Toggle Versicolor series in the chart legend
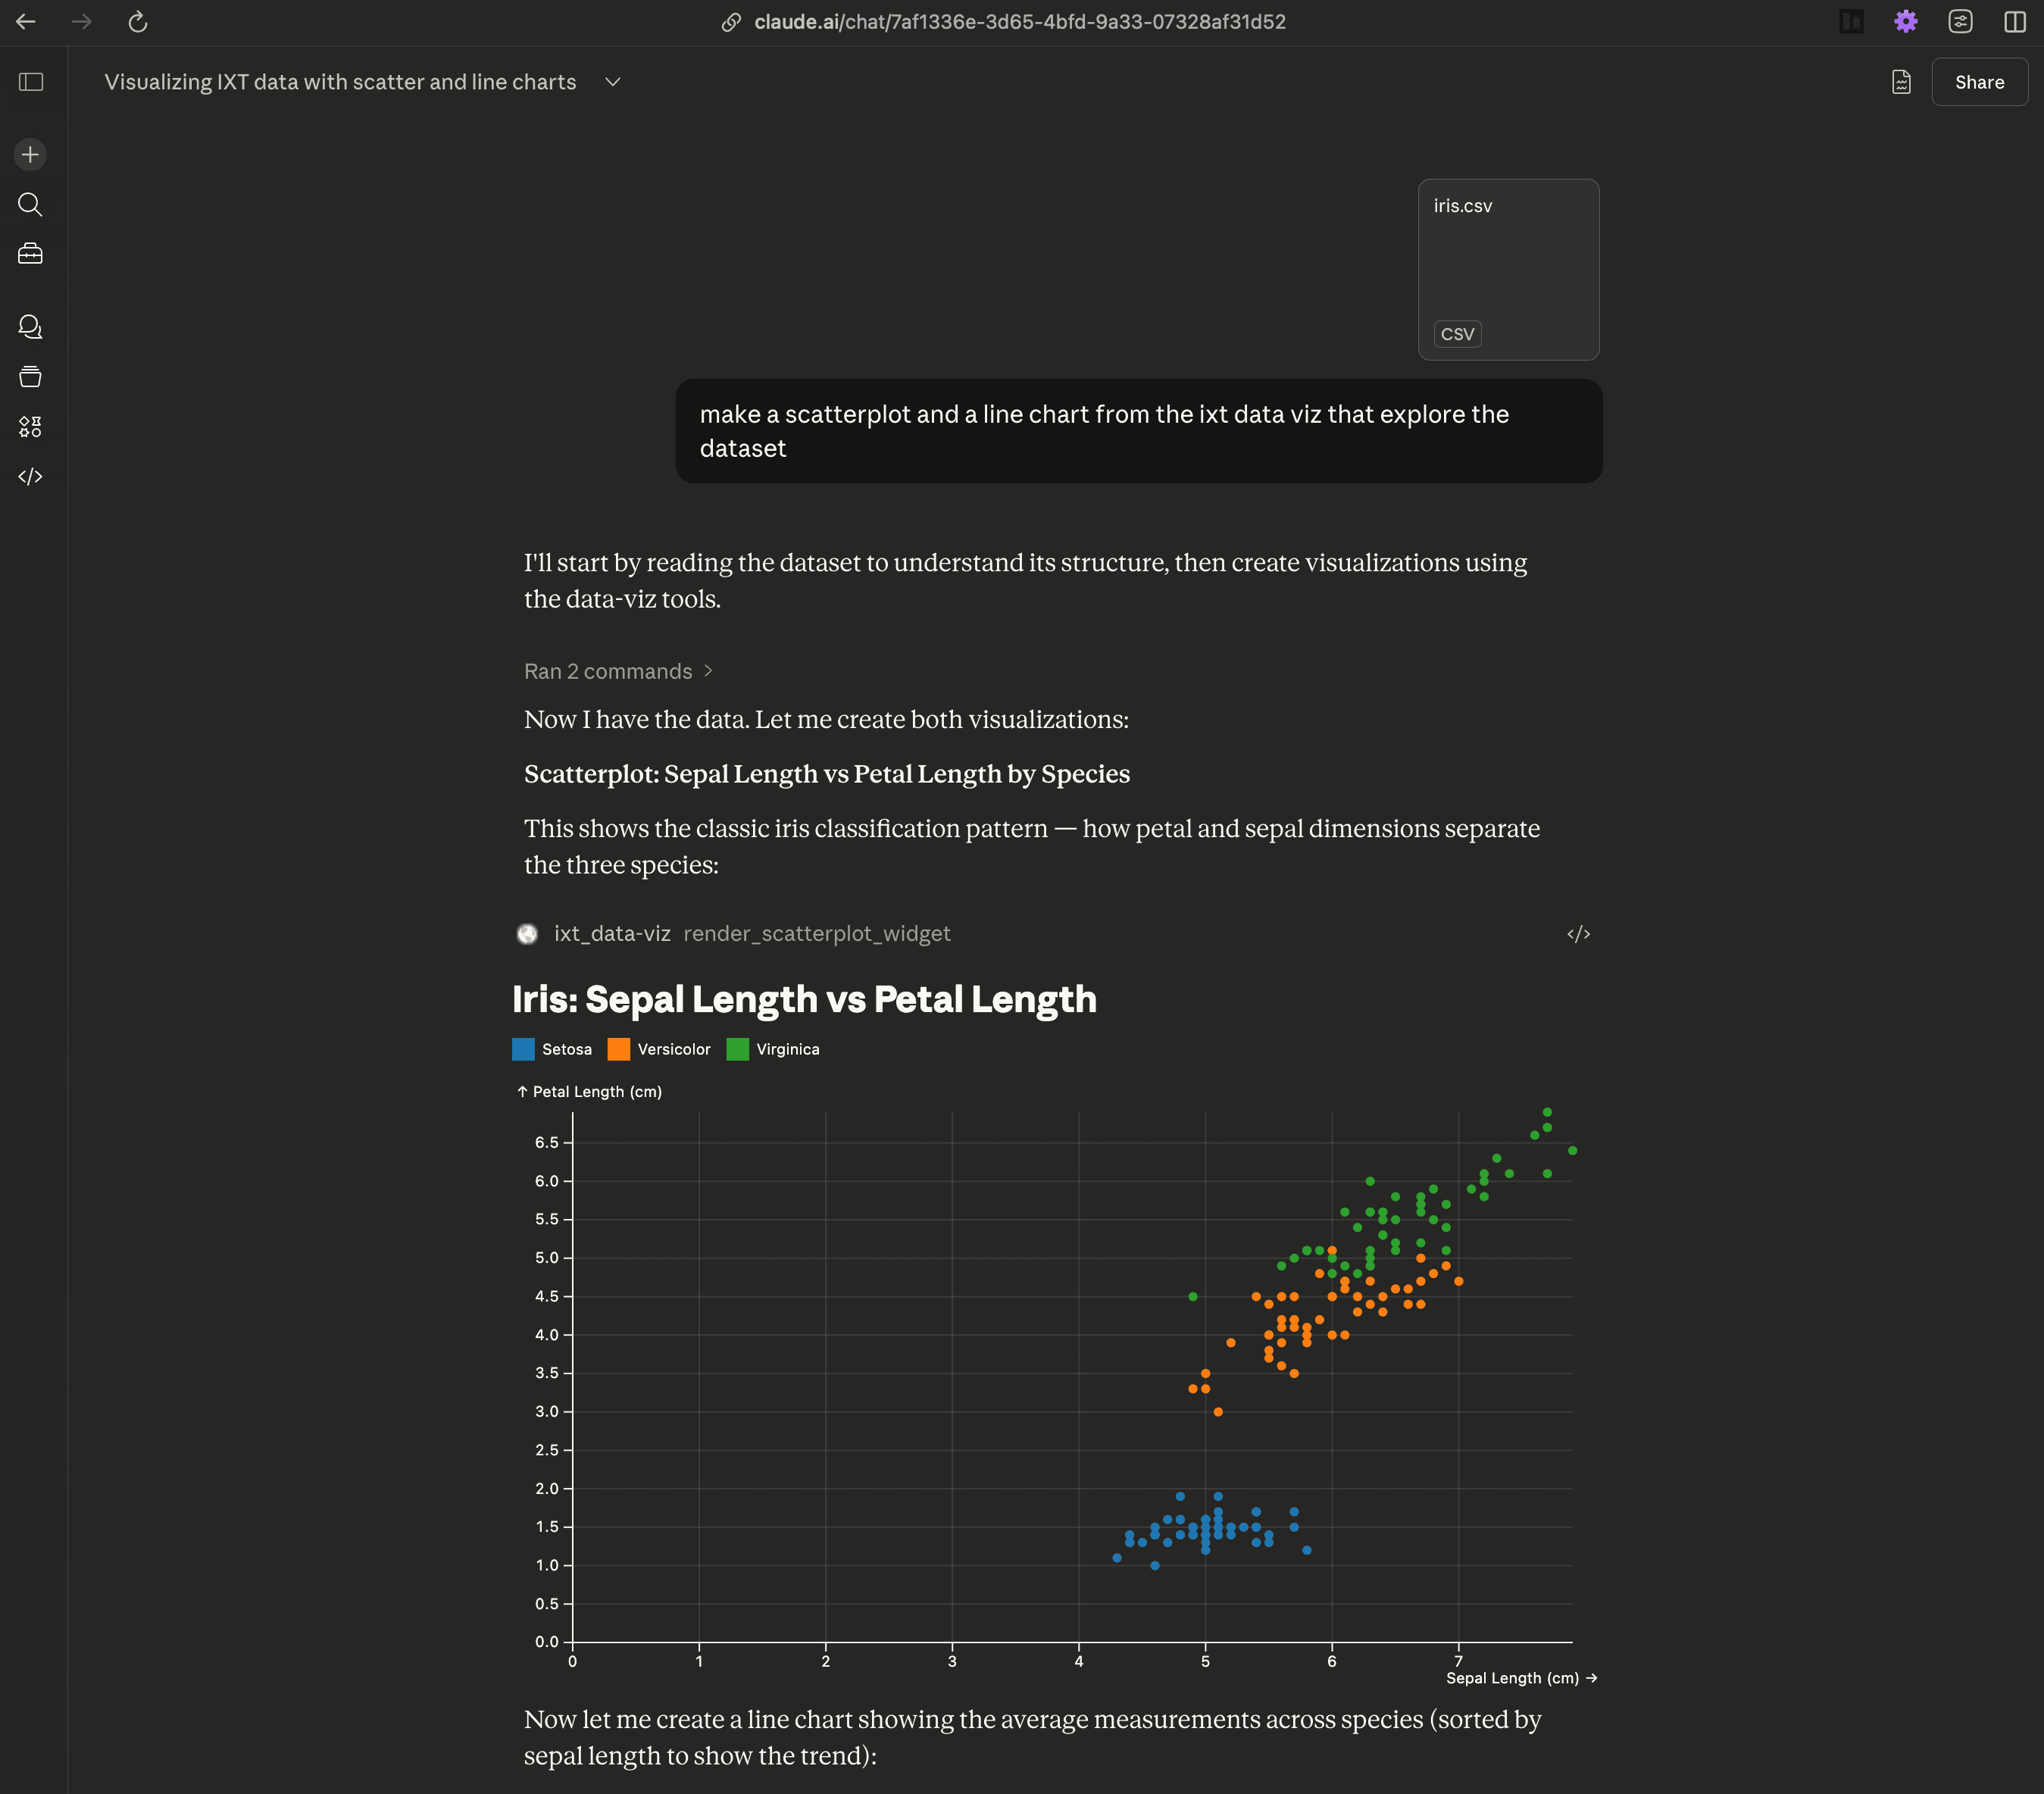The height and width of the screenshot is (1794, 2044). (x=659, y=1049)
